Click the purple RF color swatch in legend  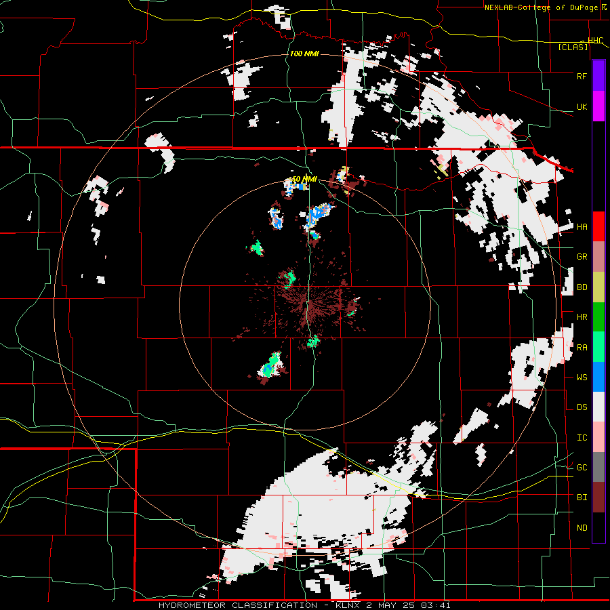[598, 76]
